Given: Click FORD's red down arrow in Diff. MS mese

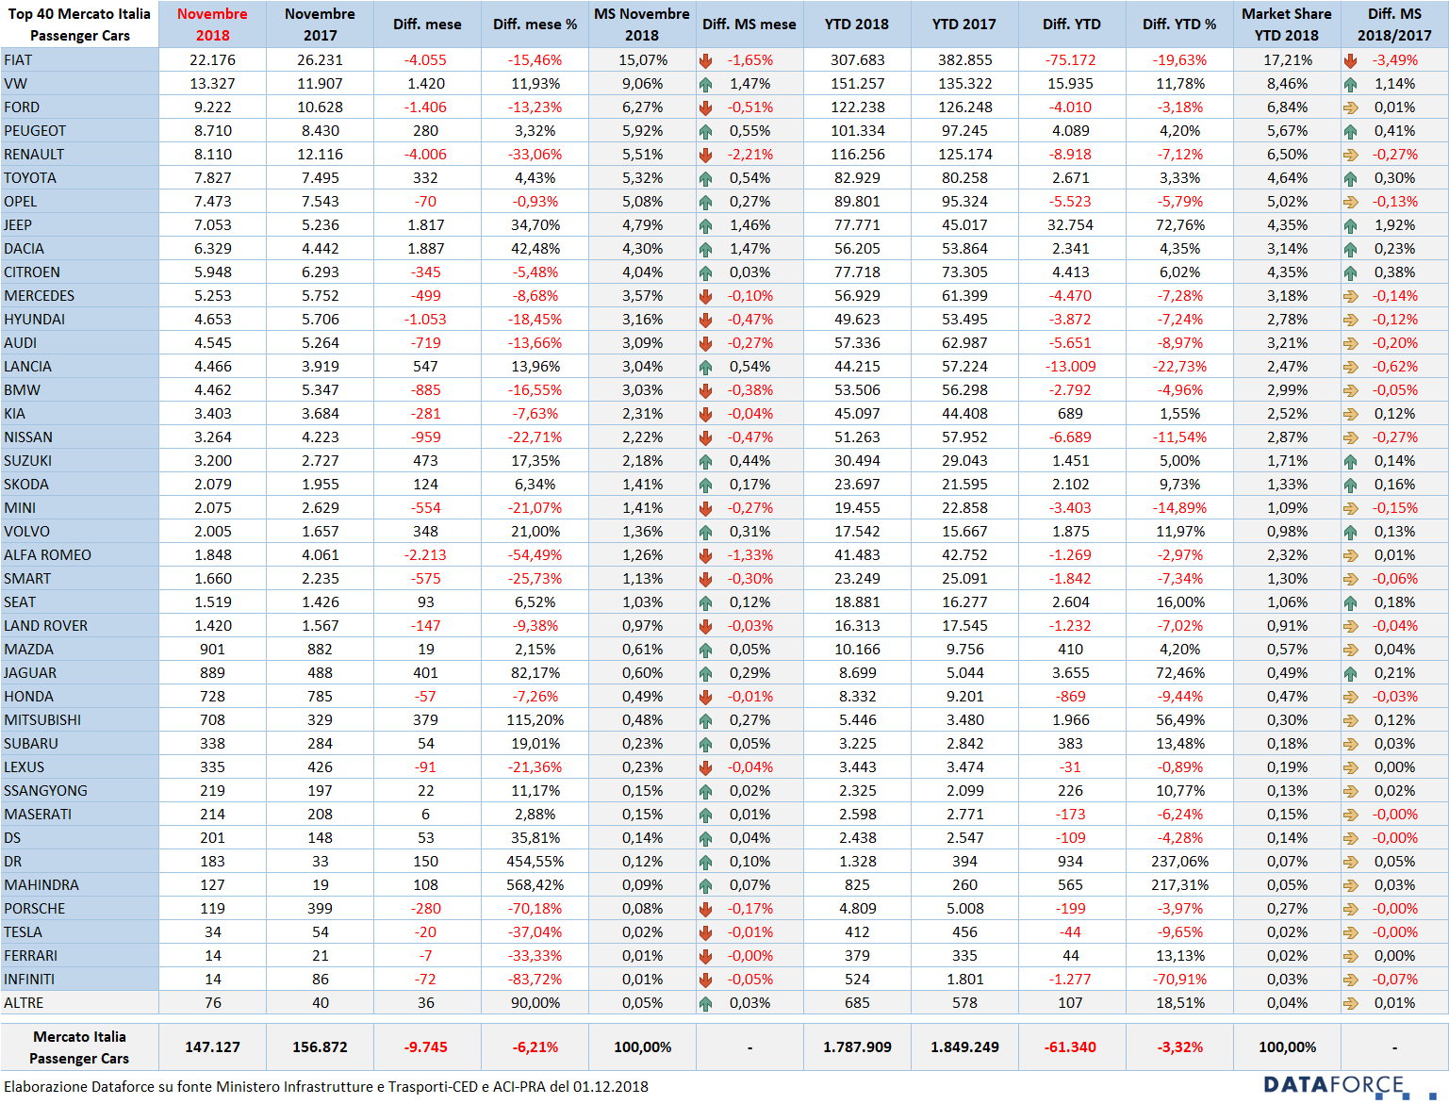Looking at the screenshot, I should click(705, 107).
